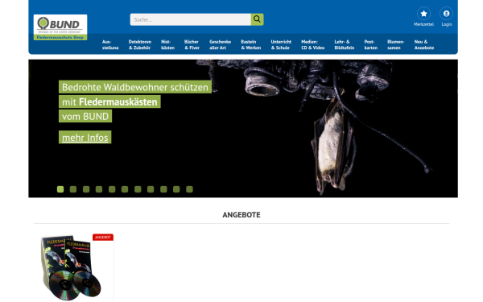
Task: Open the Postkarten menu
Action: 370,44
